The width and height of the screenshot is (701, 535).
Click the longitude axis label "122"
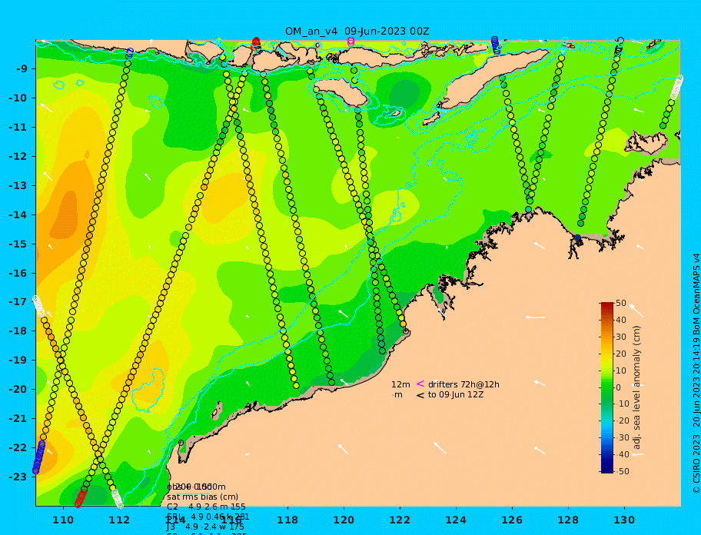tap(400, 520)
